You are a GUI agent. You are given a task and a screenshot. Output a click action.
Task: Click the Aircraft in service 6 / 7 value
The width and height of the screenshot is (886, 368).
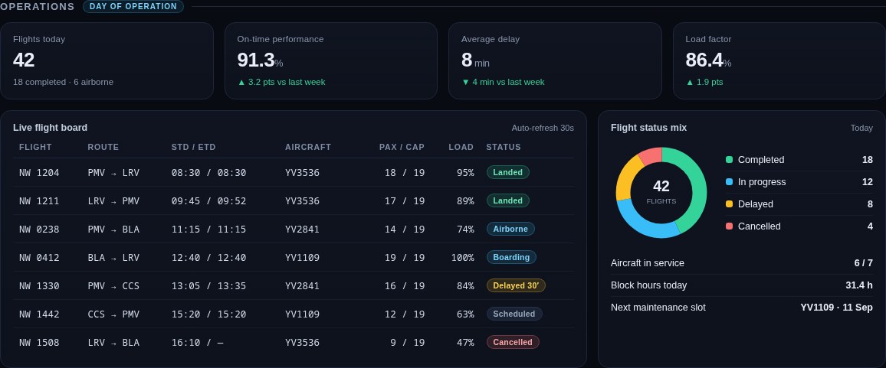pyautogui.click(x=864, y=263)
